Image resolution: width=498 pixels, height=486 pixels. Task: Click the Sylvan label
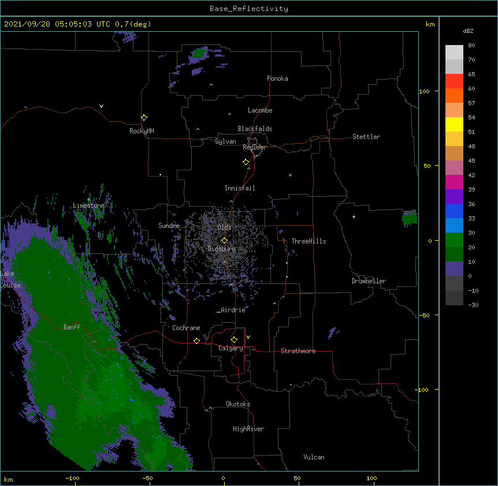(225, 141)
